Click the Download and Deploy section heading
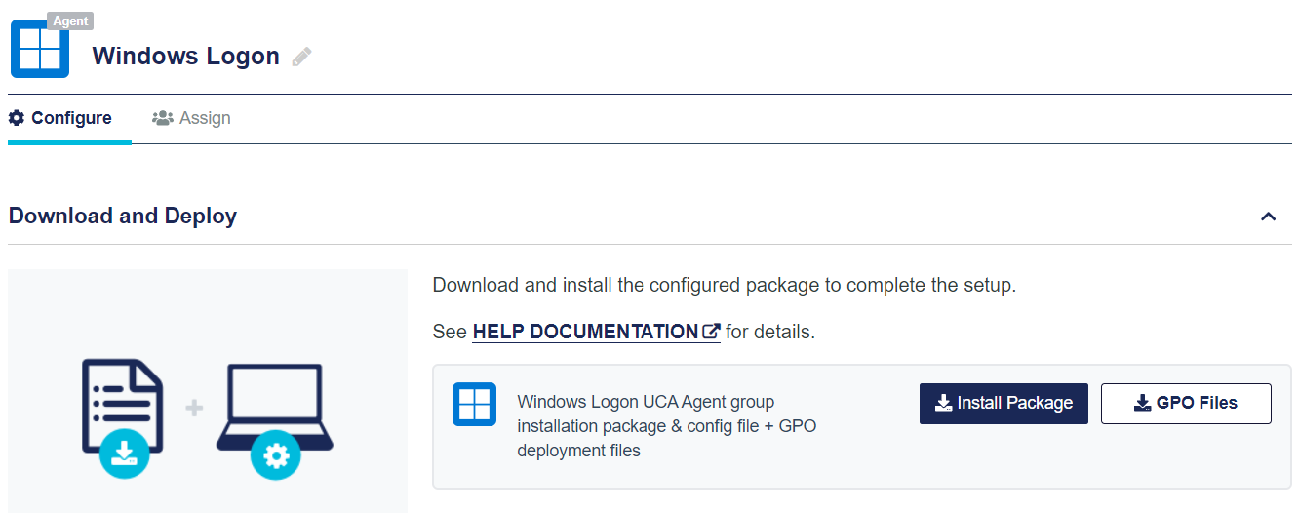This screenshot has width=1299, height=513. [x=123, y=217]
